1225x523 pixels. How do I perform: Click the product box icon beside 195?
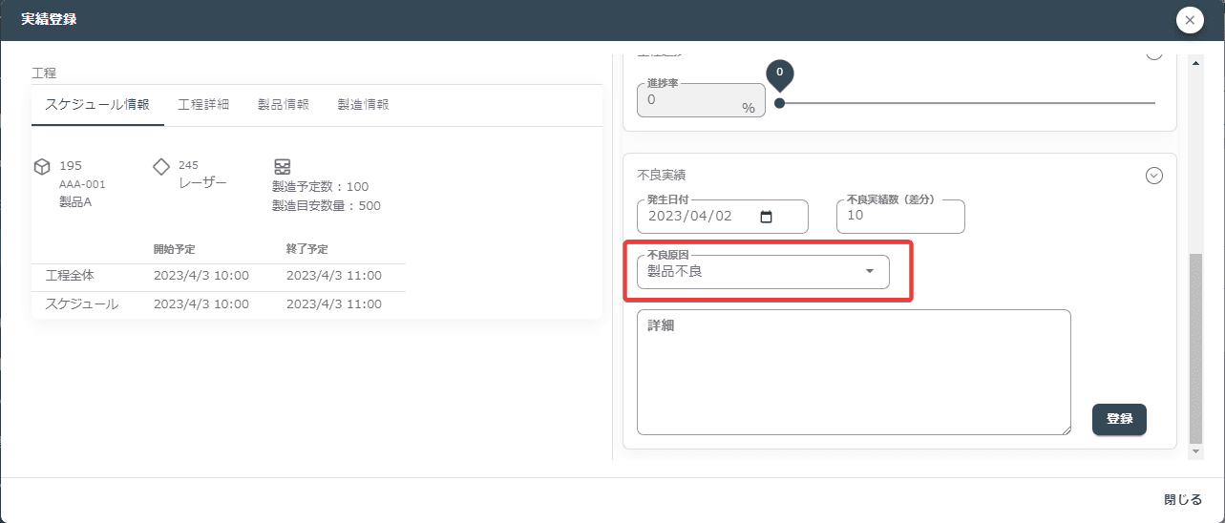point(42,167)
